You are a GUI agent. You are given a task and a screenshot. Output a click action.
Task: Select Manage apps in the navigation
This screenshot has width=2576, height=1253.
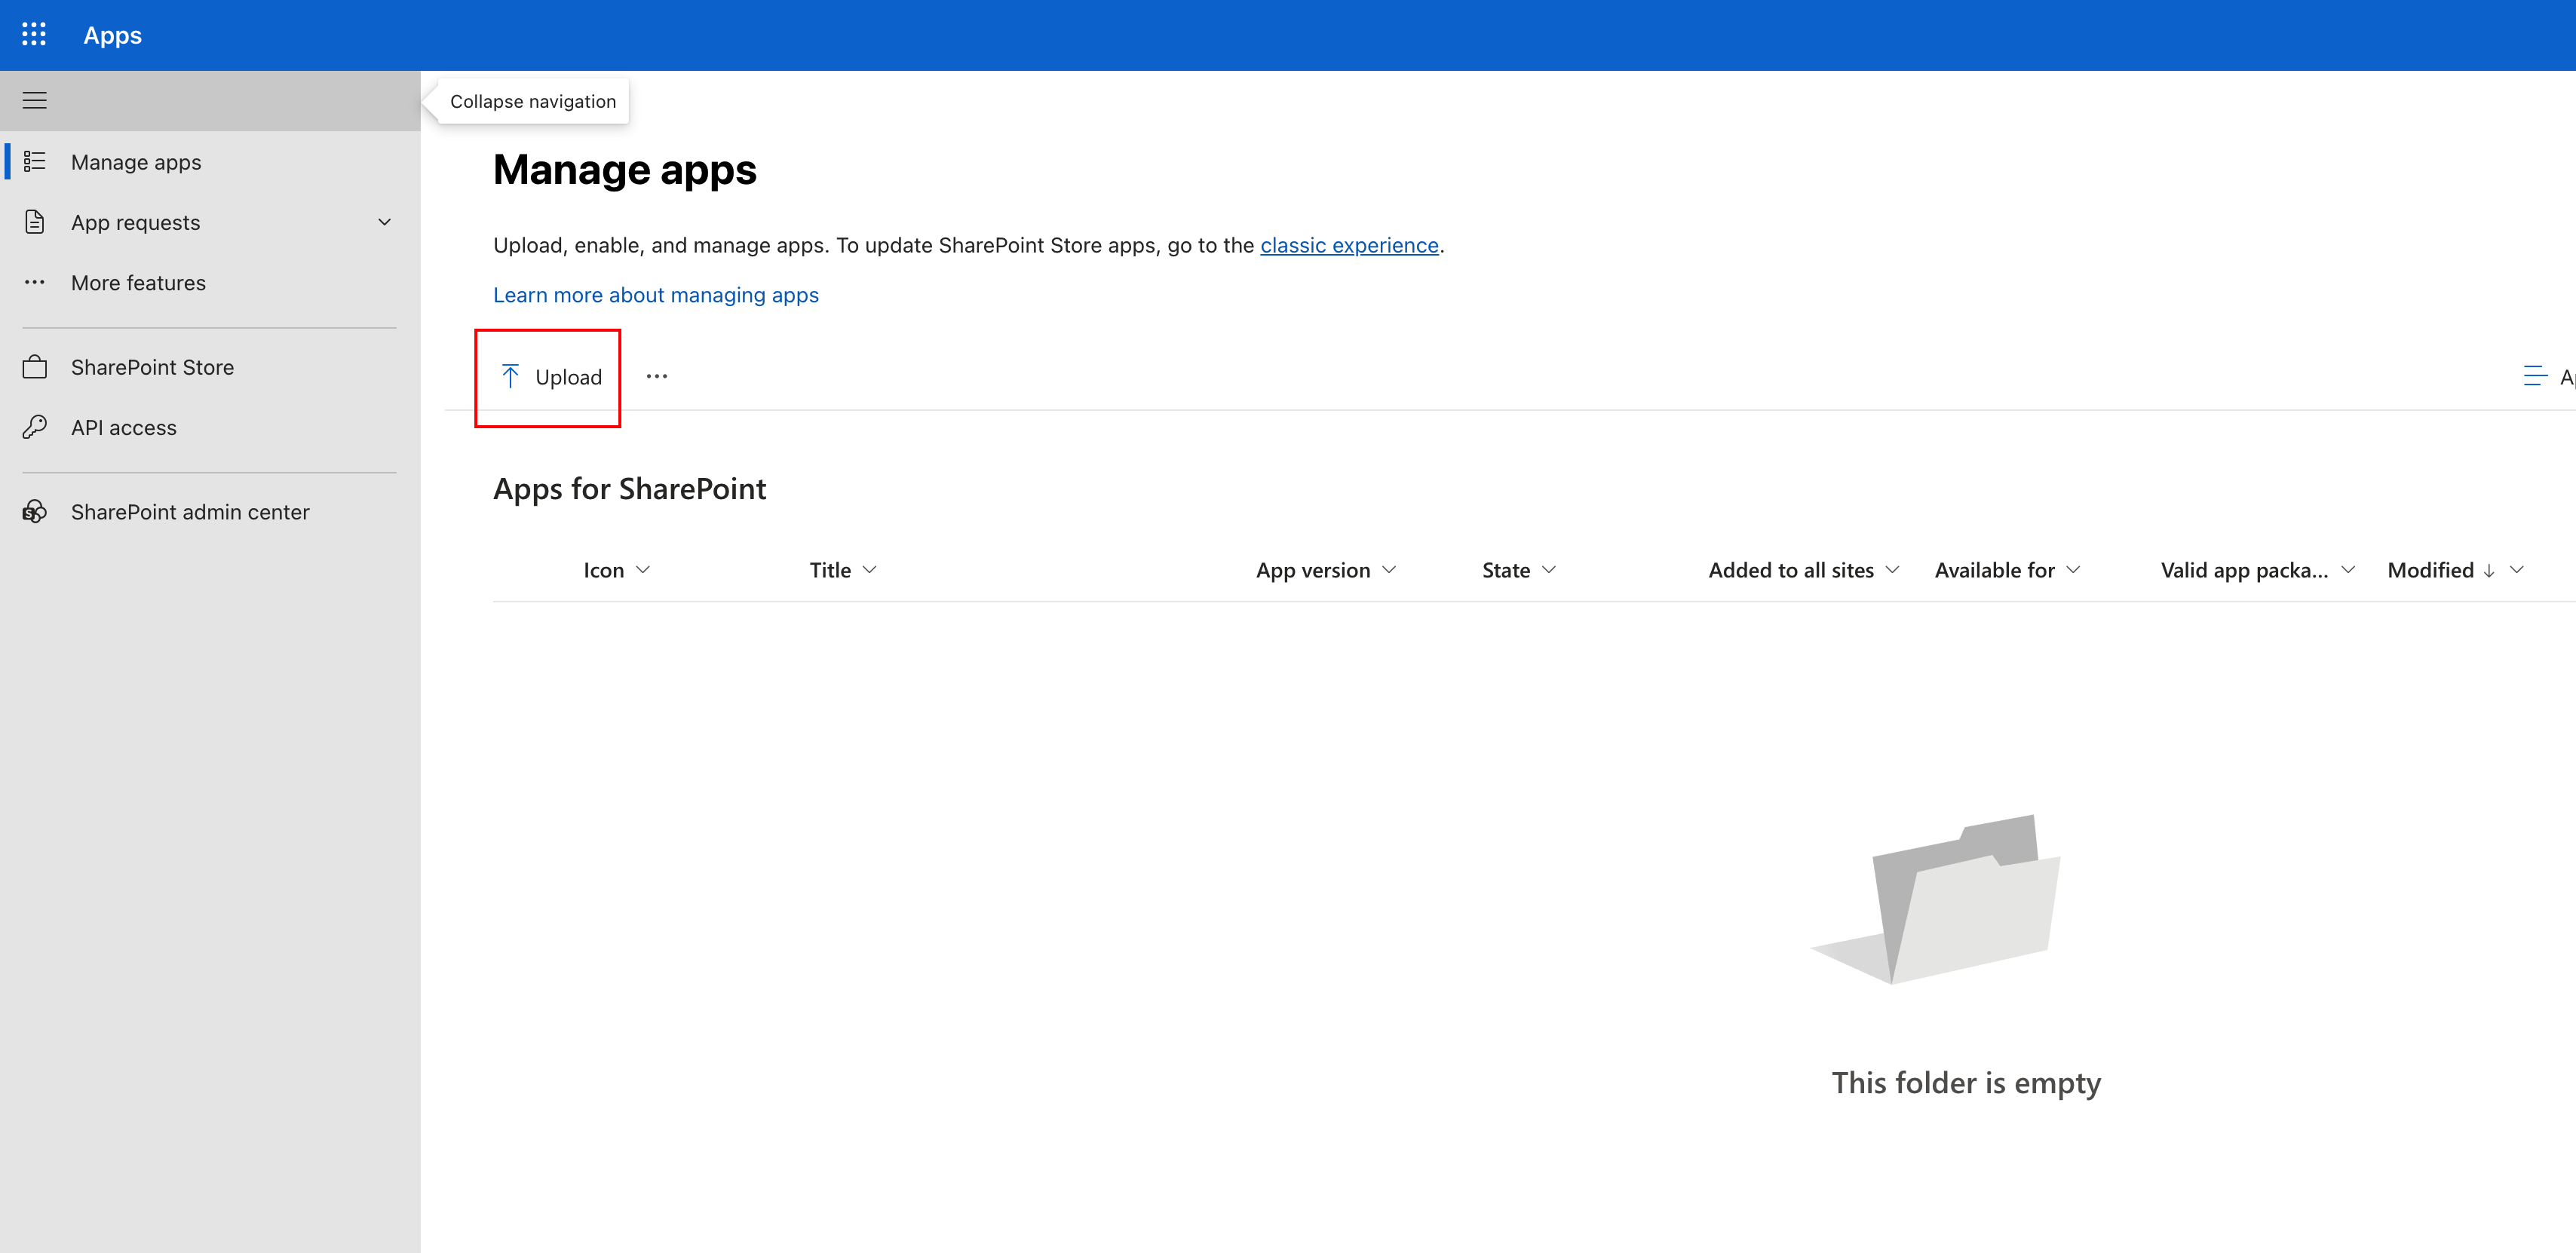pyautogui.click(x=136, y=161)
